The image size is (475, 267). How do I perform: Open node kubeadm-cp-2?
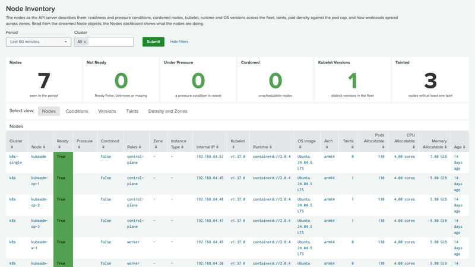click(x=39, y=202)
